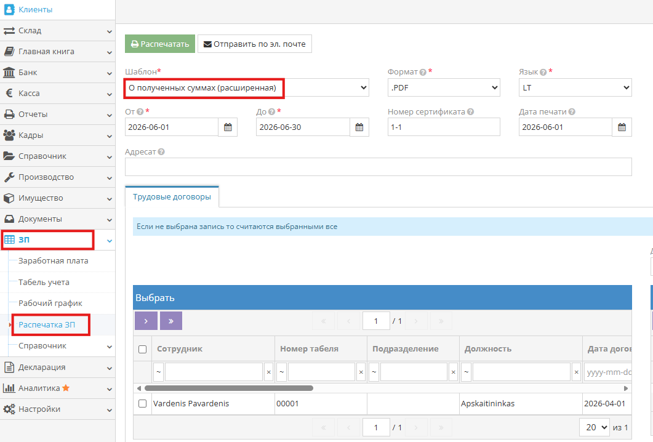Click the horizontal table scrollbar
The width and height of the screenshot is (653, 442).
click(x=228, y=388)
